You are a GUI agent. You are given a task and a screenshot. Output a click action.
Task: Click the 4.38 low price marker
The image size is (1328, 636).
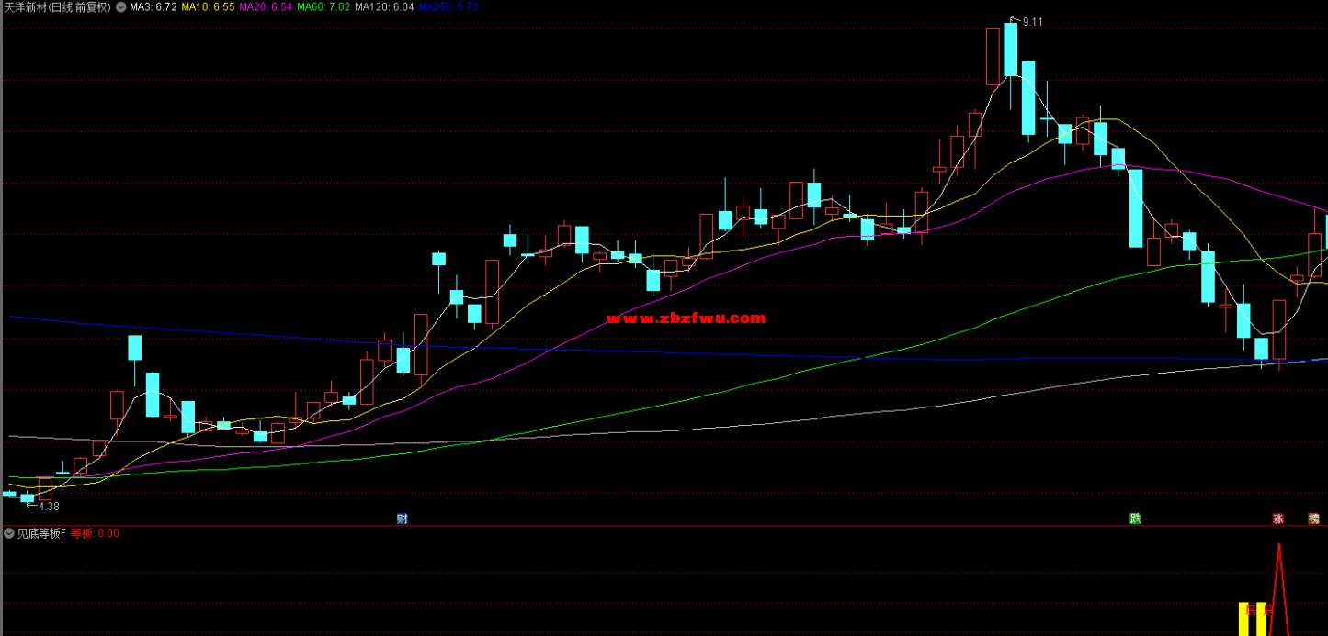47,506
